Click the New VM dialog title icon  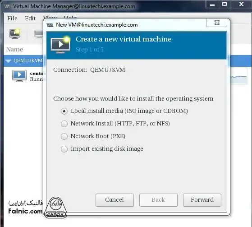pos(50,25)
